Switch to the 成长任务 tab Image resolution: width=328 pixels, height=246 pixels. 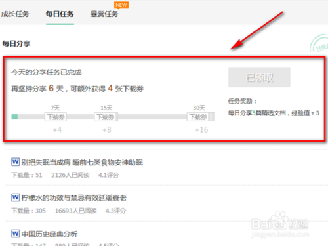pyautogui.click(x=15, y=14)
